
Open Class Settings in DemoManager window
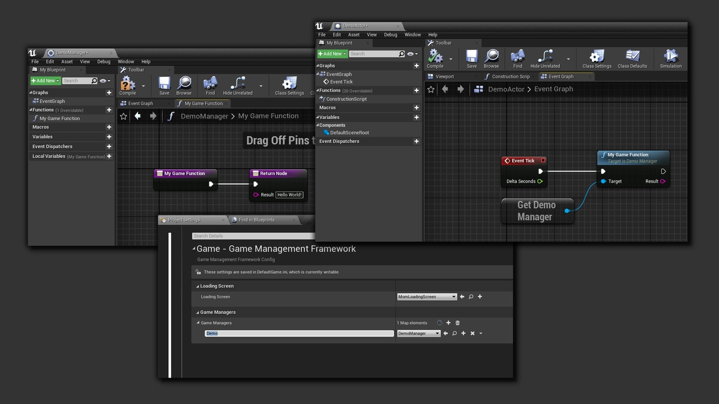pyautogui.click(x=289, y=86)
